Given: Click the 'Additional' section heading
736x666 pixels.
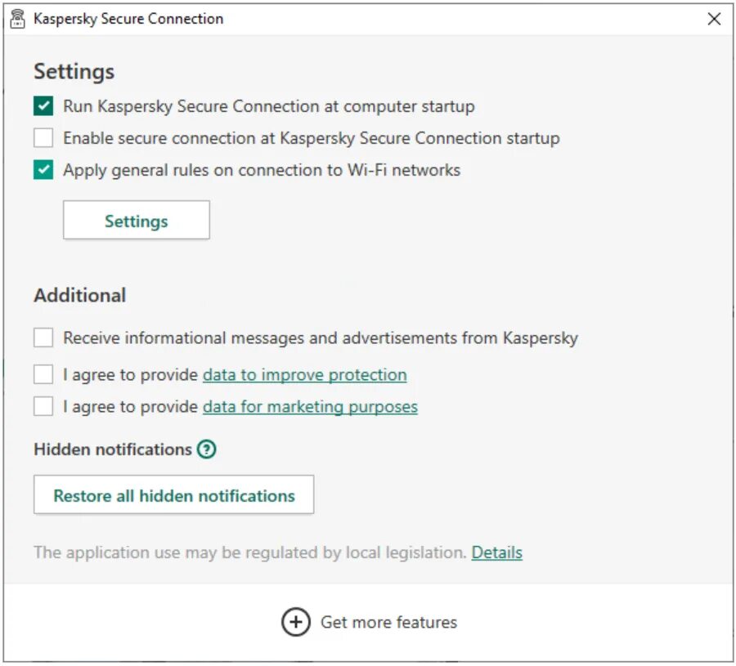Looking at the screenshot, I should point(80,295).
